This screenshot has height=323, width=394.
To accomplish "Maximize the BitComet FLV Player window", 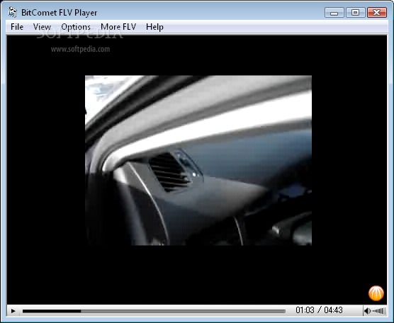I will [x=355, y=12].
